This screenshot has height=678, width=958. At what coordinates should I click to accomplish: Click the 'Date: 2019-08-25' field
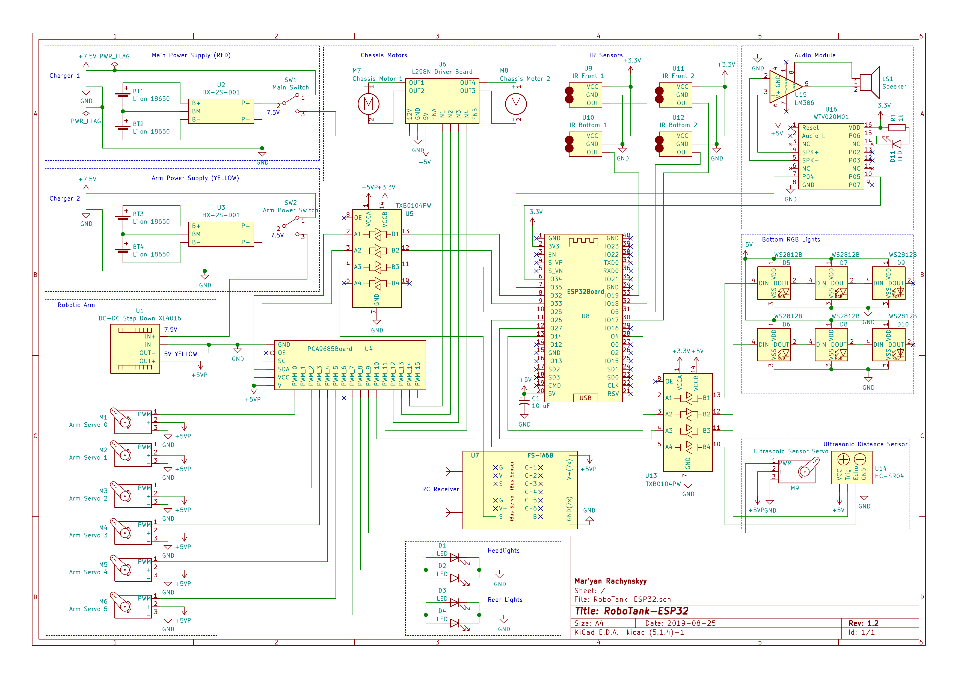680,623
